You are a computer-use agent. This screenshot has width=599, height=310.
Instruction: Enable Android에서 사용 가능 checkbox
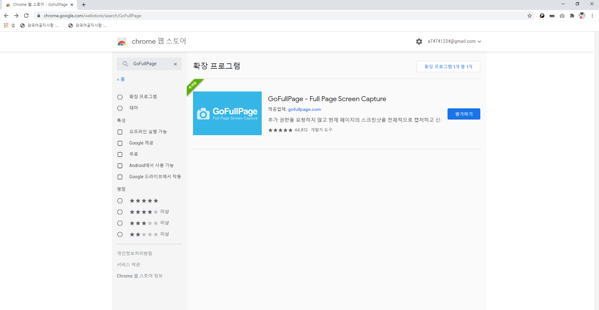pos(120,166)
